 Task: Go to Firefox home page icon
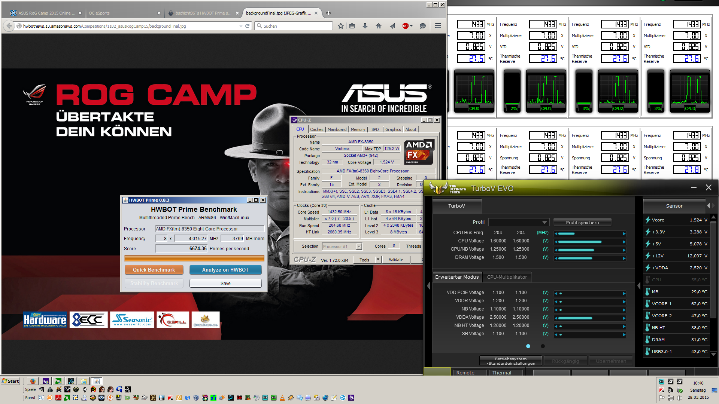point(379,26)
